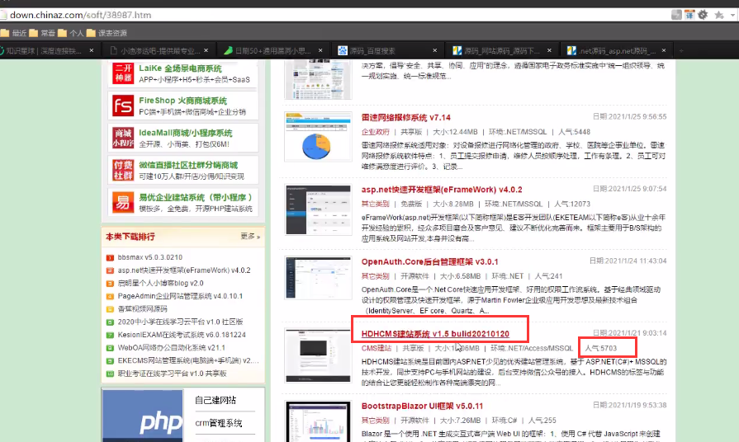739x442 pixels.
Task: Click the 自己建网站 link beside the php banner
Action: pyautogui.click(x=215, y=400)
